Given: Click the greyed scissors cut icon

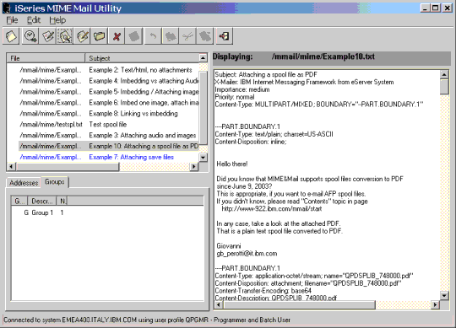Looking at the screenshot, I should point(187,36).
